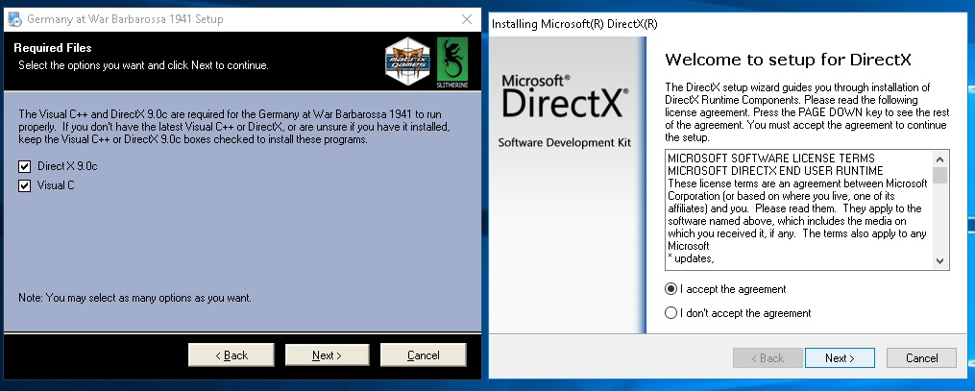Click Back in Germany at War setup
Screen dimensions: 975x391
pos(232,354)
